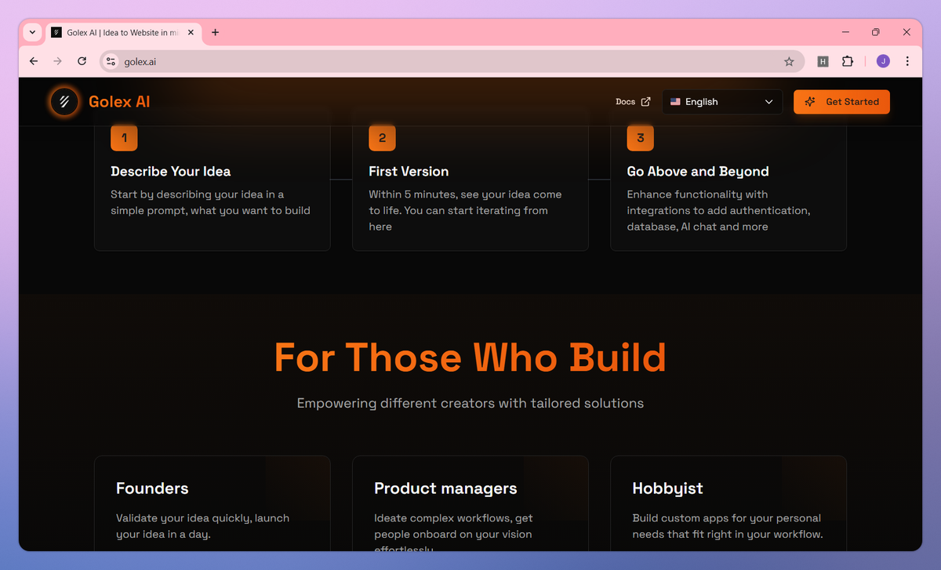This screenshot has height=570, width=941.
Task: Reload the golex.ai page
Action: coord(82,61)
